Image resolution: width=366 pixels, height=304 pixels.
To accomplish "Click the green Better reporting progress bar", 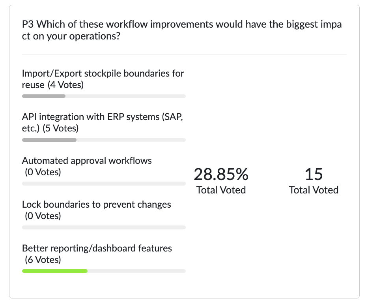I will (55, 271).
